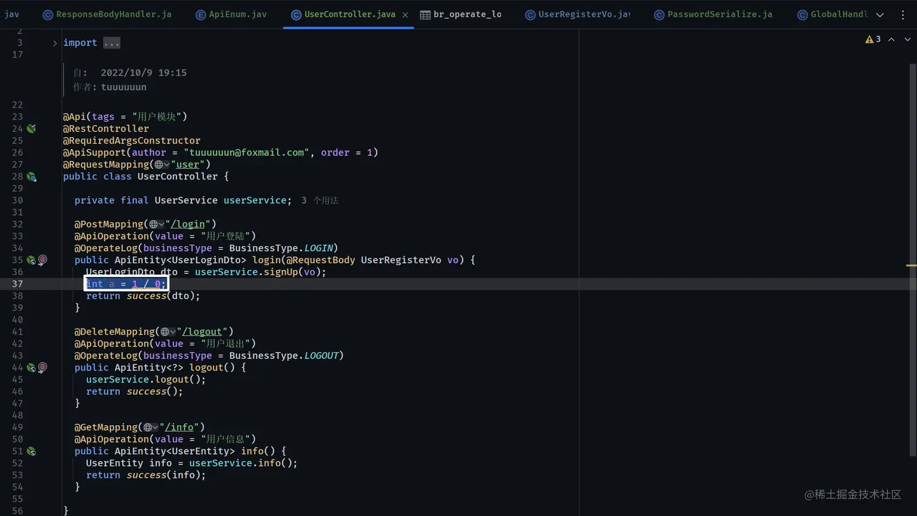Viewport: 917px width, 516px height.
Task: Open the ApiEnum.java editor tab
Action: click(231, 14)
